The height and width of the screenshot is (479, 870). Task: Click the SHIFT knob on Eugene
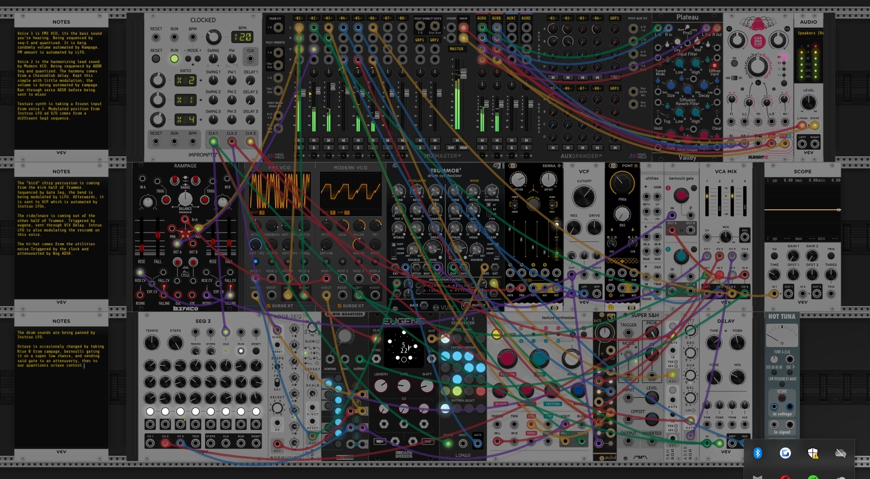click(x=427, y=386)
